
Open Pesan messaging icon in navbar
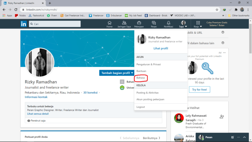pos(154,24)
